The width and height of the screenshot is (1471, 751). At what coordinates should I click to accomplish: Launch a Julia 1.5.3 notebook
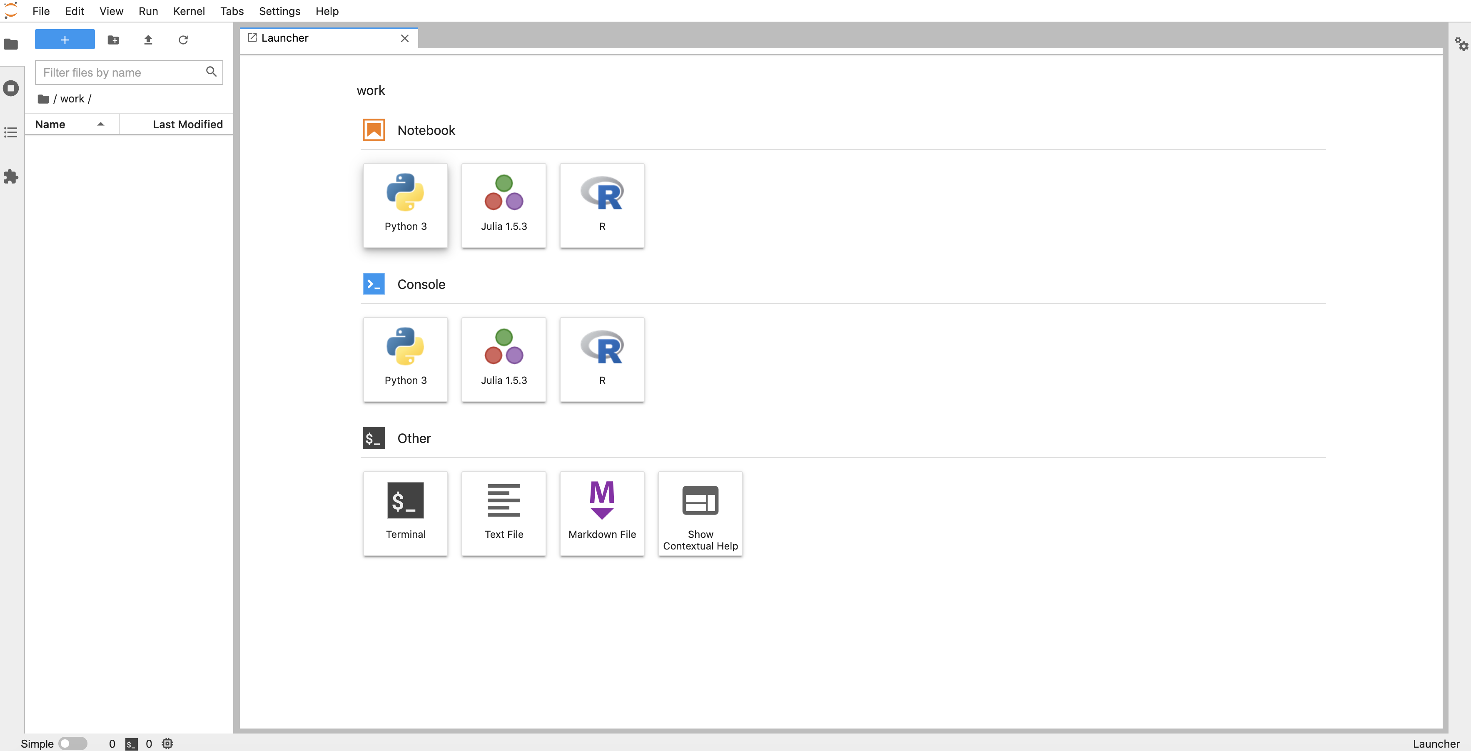coord(503,205)
